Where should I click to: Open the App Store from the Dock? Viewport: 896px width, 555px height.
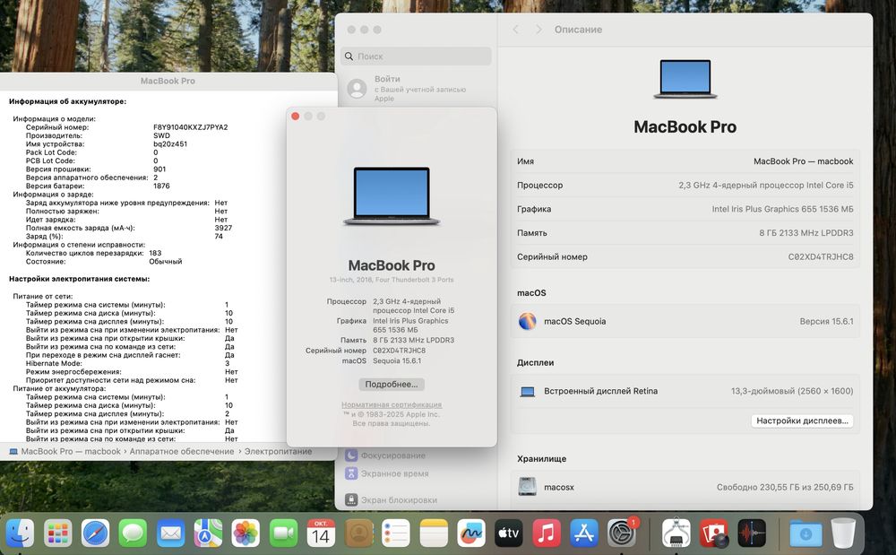coord(584,533)
